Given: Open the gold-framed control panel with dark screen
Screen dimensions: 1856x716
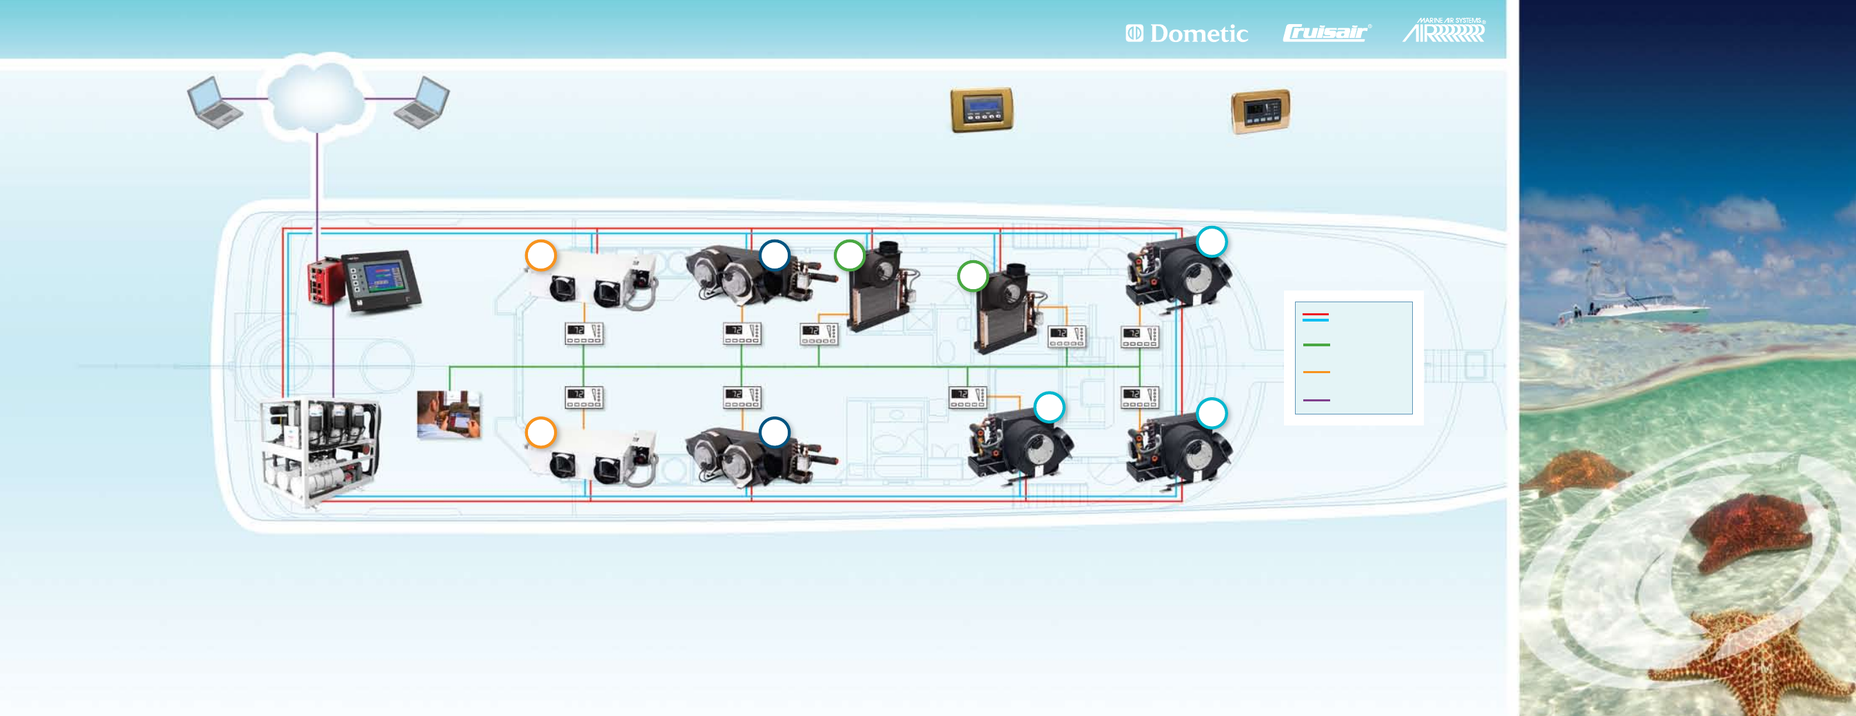Looking at the screenshot, I should pos(1260,112).
